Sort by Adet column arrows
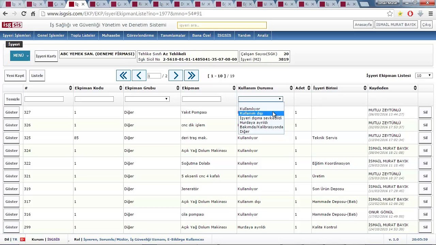The height and width of the screenshot is (245, 436). pyautogui.click(x=309, y=88)
